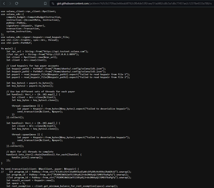Viewport: 214px width, 188px height.
Task: Click the 'let space = 5;' line
Action: point(16,183)
